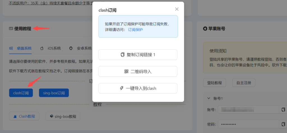Image resolution: width=287 pixels, height=133 pixels.
Task: Open the sing-box教程 cube icon button
Action: tap(51, 116)
